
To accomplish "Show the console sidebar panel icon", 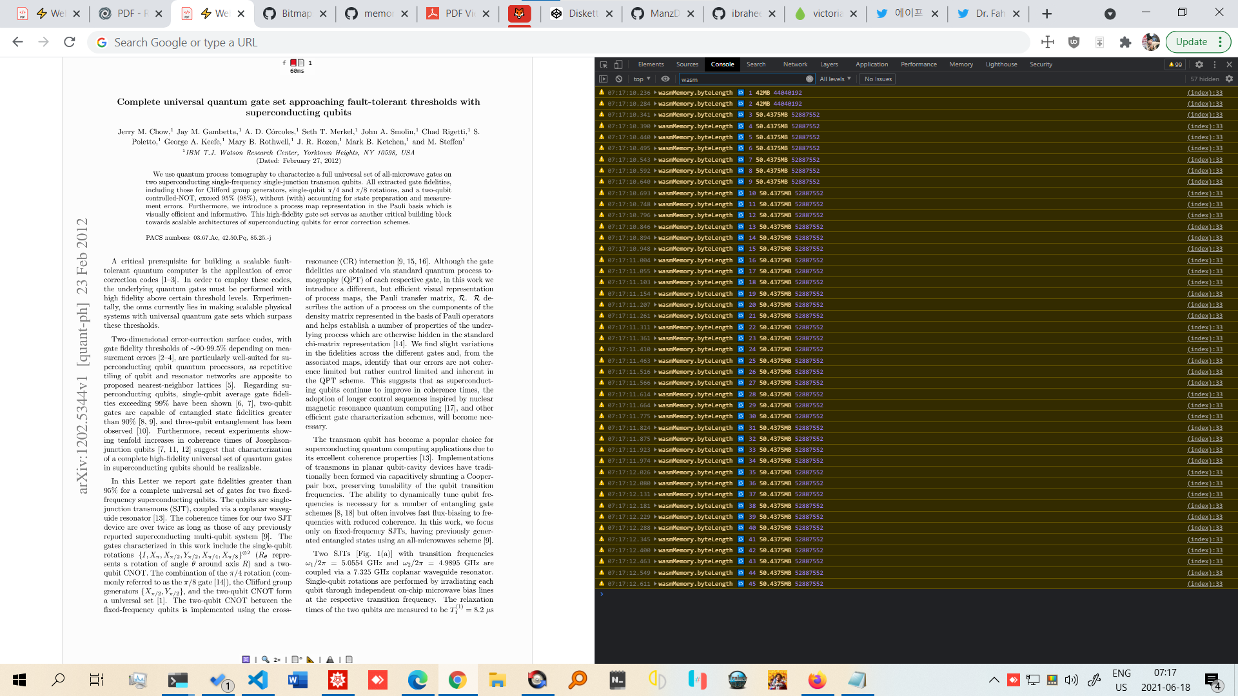I will [604, 79].
